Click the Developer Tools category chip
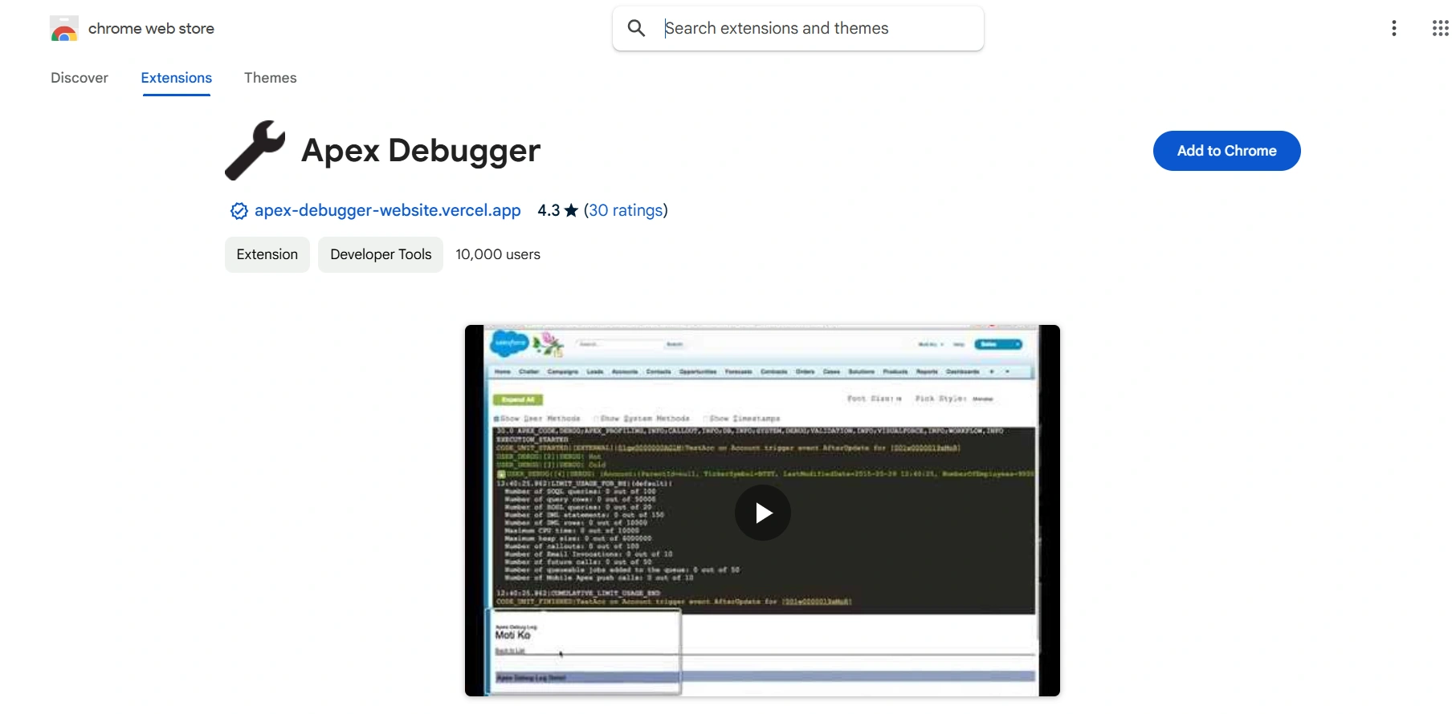 coord(381,254)
